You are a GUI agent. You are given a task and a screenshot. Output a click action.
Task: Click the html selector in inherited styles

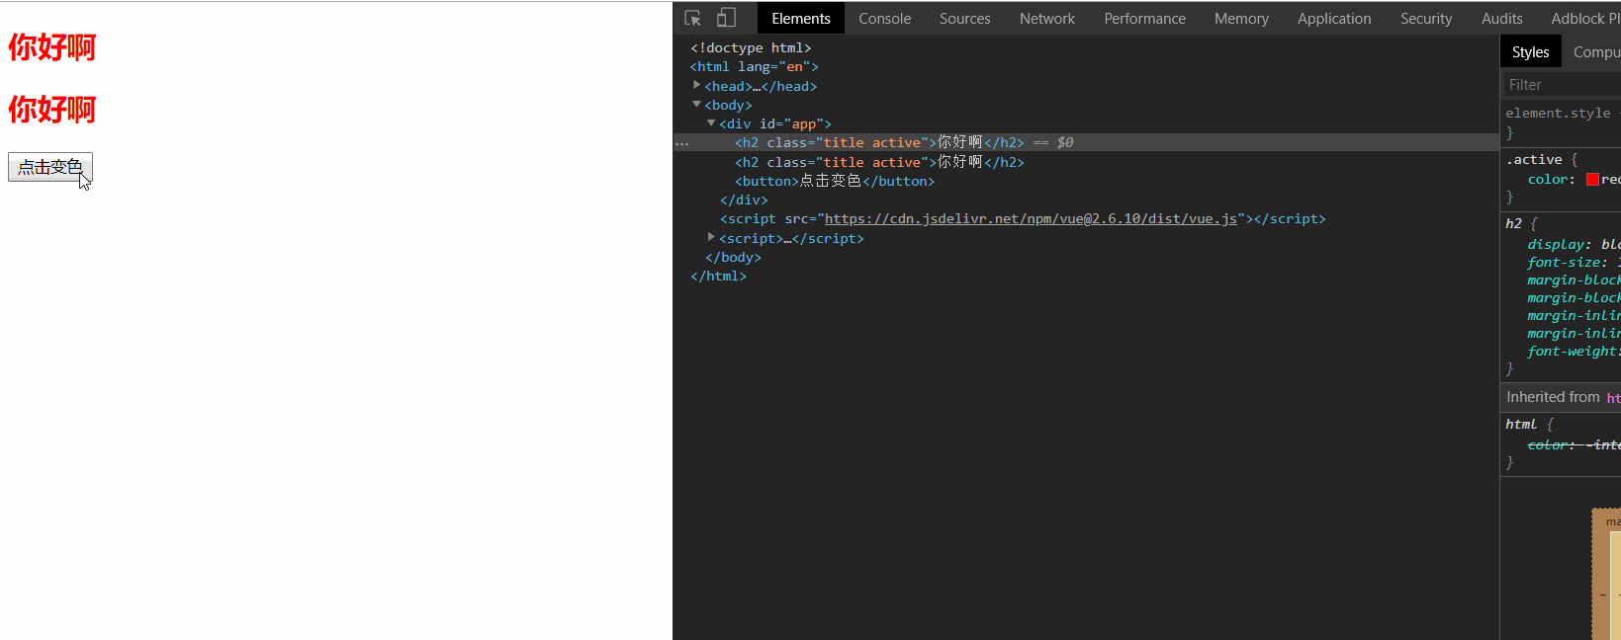click(x=1521, y=425)
